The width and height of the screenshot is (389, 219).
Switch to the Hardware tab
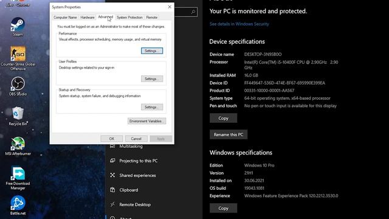coord(88,18)
